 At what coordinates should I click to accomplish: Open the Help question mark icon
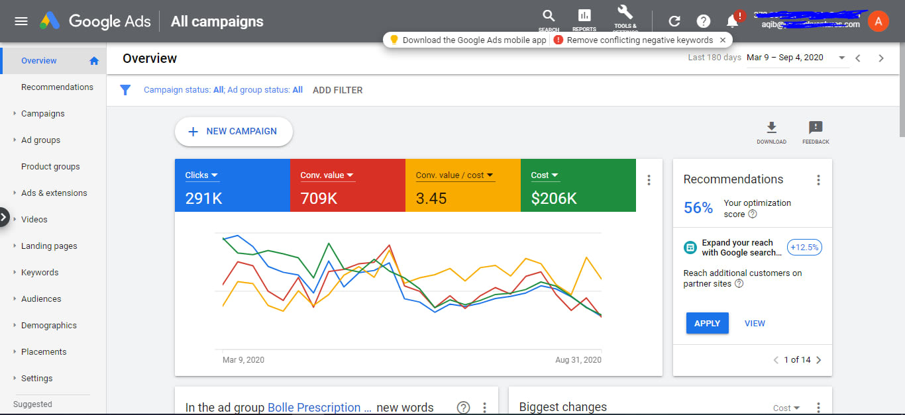tap(704, 21)
